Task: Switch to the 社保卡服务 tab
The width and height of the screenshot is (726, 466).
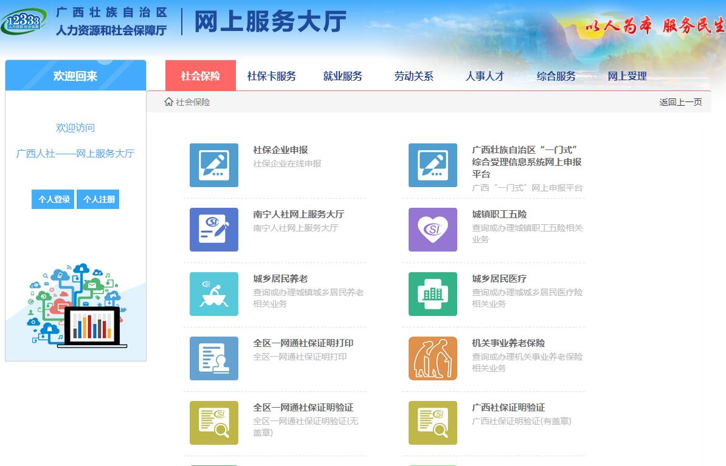Action: click(x=271, y=76)
